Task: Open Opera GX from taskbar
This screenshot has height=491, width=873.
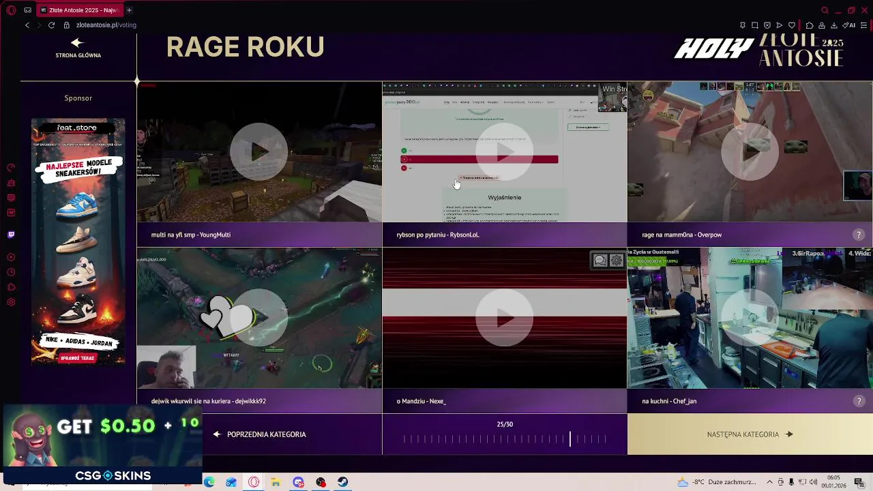Action: [x=254, y=482]
